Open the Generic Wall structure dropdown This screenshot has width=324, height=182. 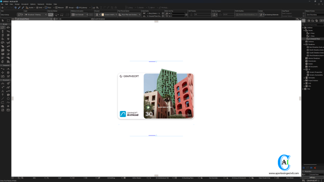[x=109, y=15]
